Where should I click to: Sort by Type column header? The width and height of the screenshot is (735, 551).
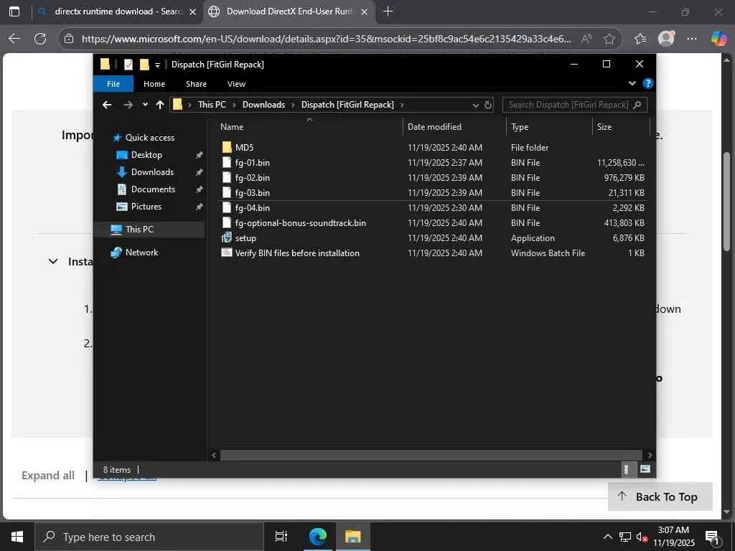pos(549,127)
